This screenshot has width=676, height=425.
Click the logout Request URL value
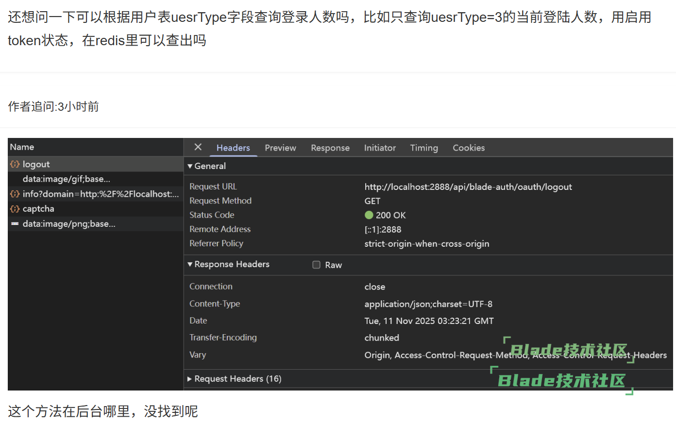(x=468, y=187)
